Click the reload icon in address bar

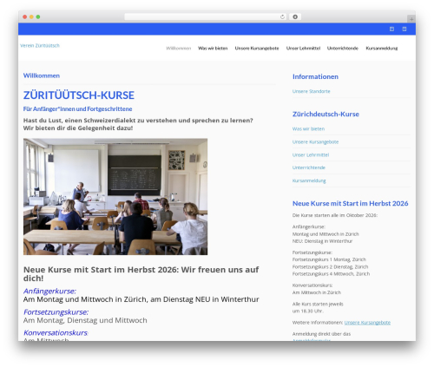point(282,16)
